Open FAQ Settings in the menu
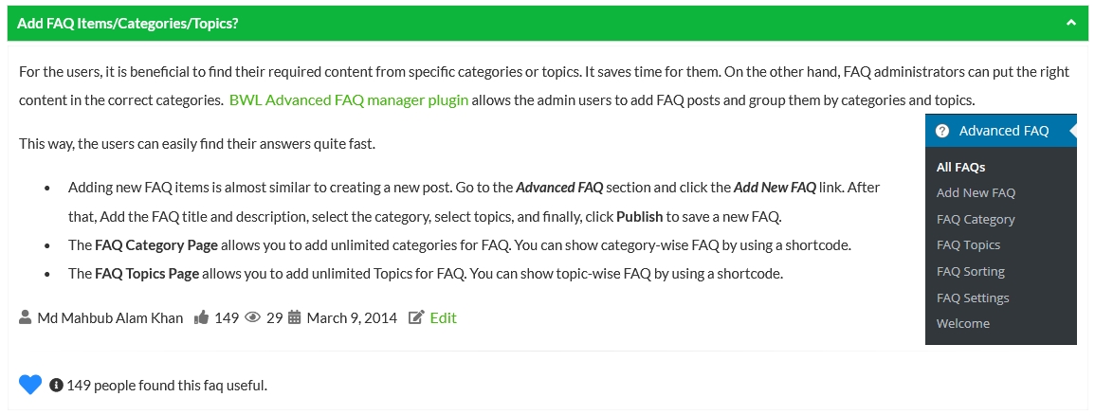The height and width of the screenshot is (415, 1095). (x=973, y=298)
